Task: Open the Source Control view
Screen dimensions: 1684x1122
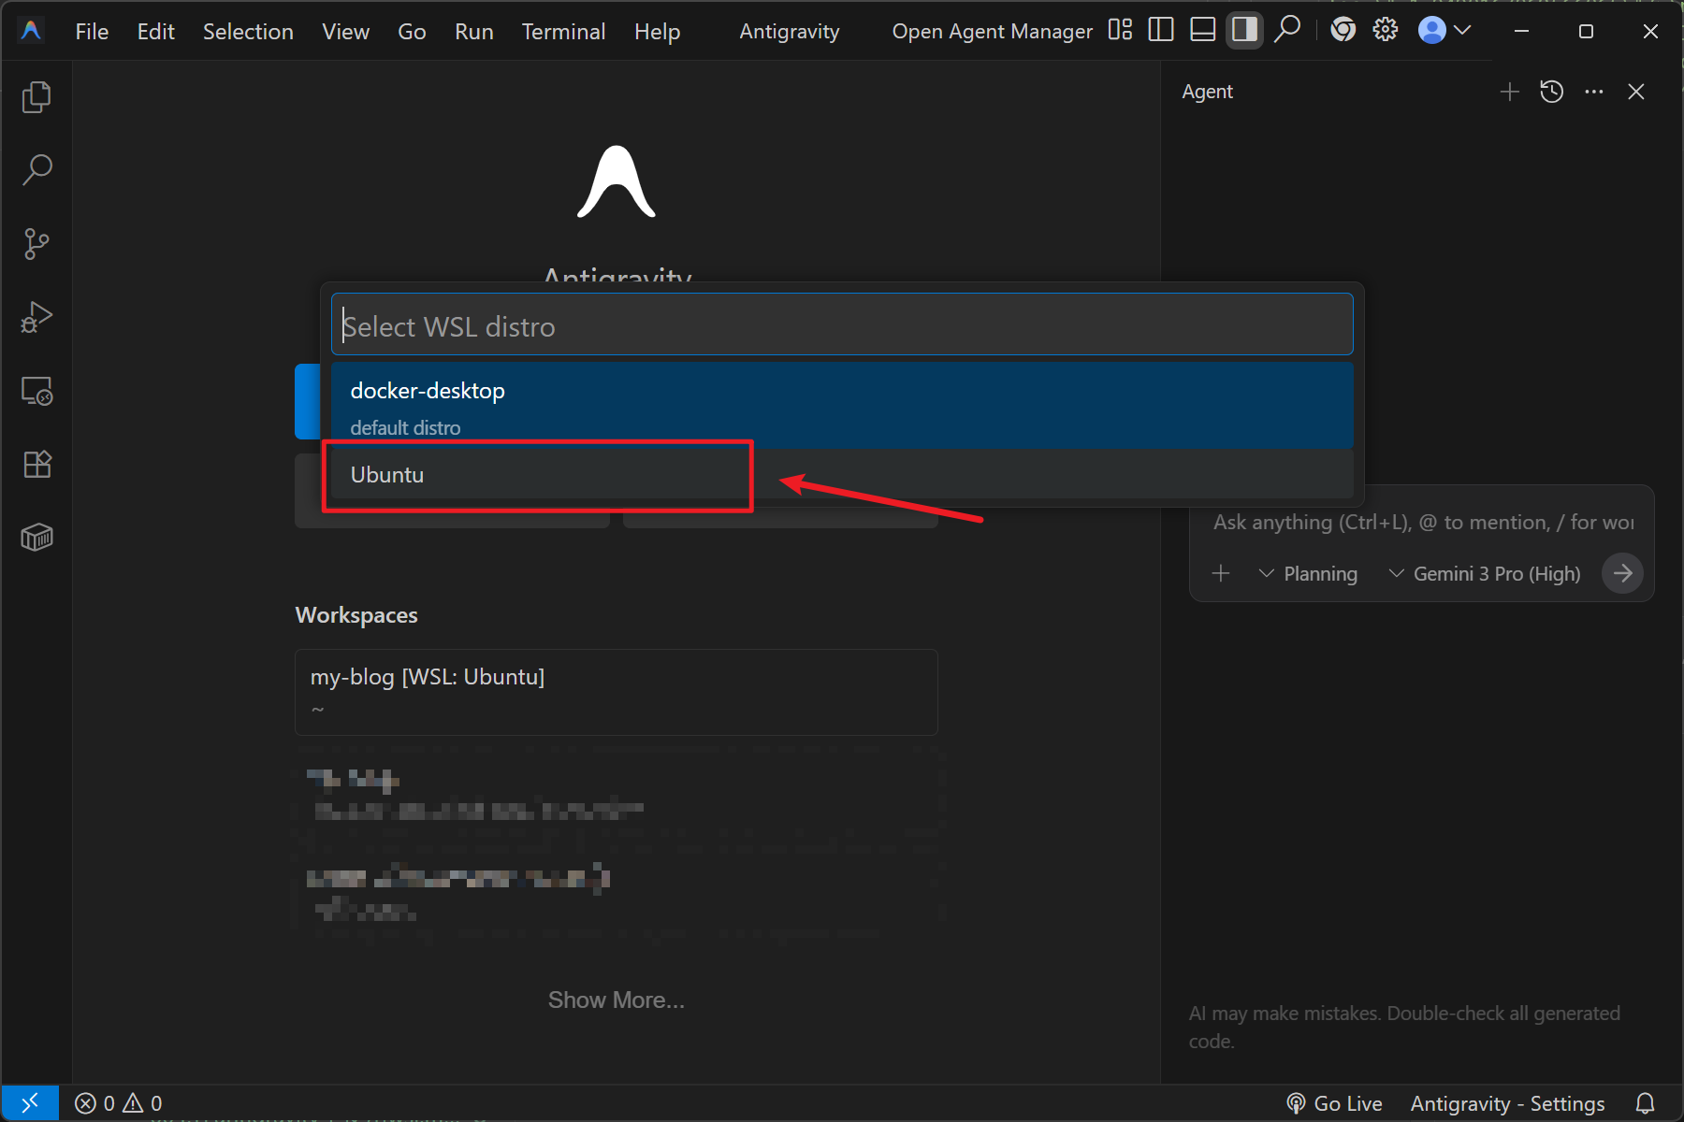Action: [36, 244]
